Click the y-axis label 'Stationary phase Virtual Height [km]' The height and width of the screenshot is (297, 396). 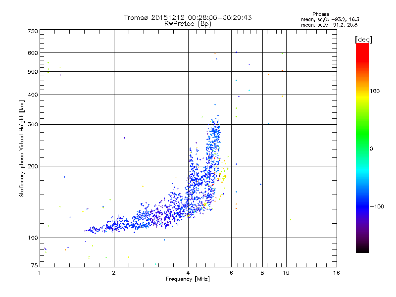tap(22, 149)
